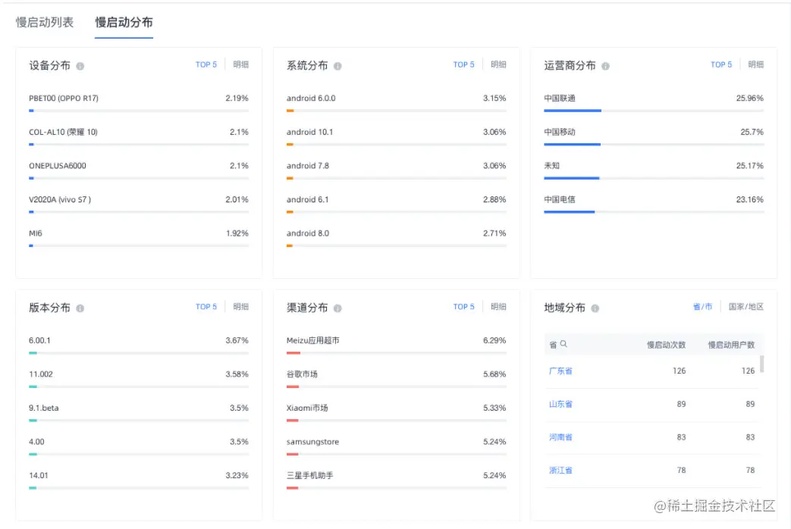This screenshot has height=529, width=791.
Task: Click the android 10.1 row
Action: tap(397, 136)
